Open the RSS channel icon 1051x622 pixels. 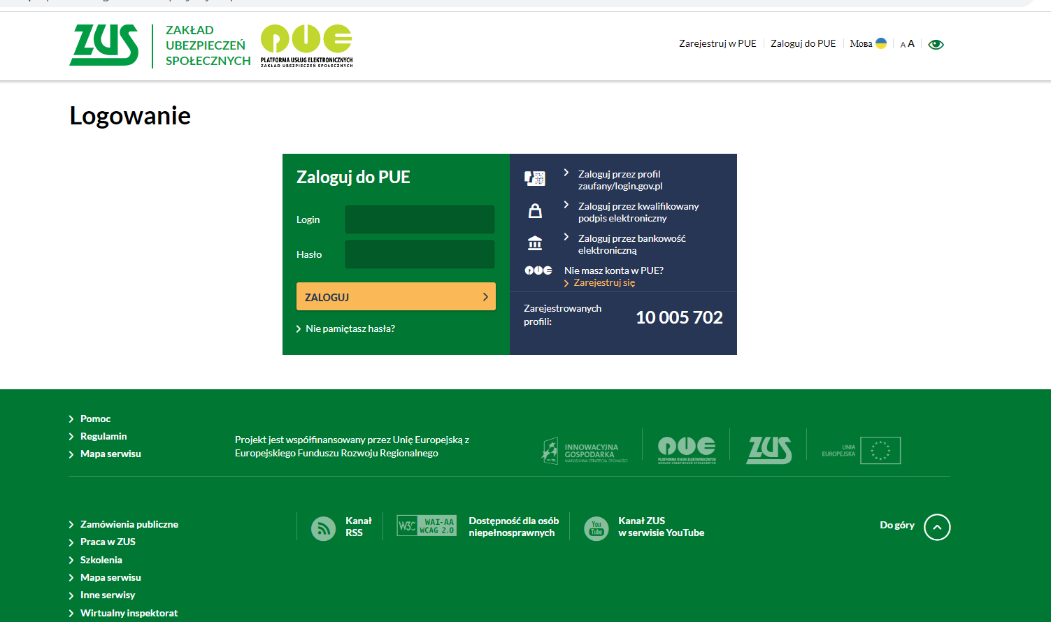point(323,528)
